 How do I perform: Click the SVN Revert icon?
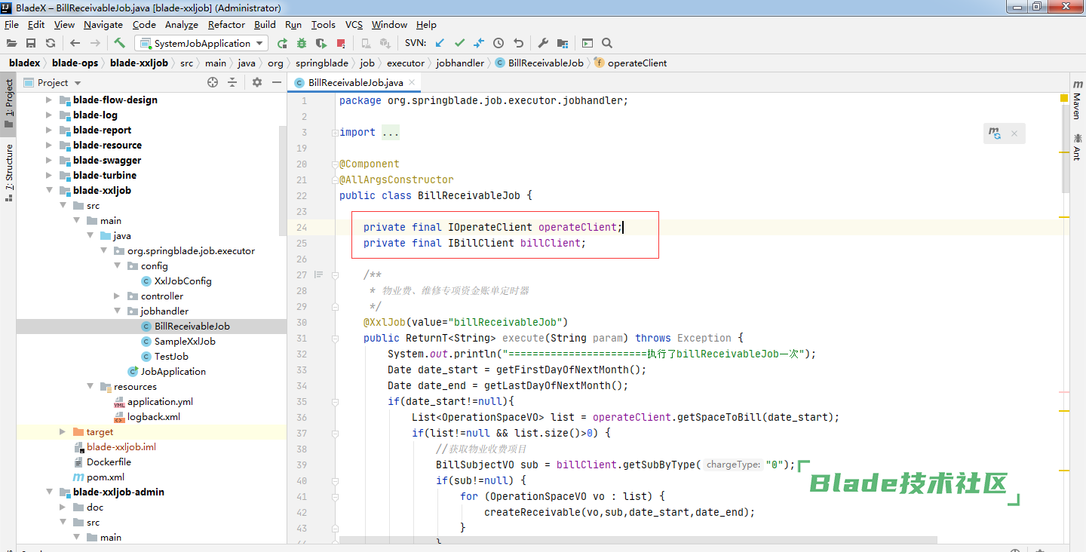pos(518,43)
